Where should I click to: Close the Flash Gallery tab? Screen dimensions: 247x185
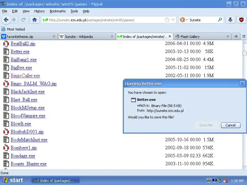[228, 36]
